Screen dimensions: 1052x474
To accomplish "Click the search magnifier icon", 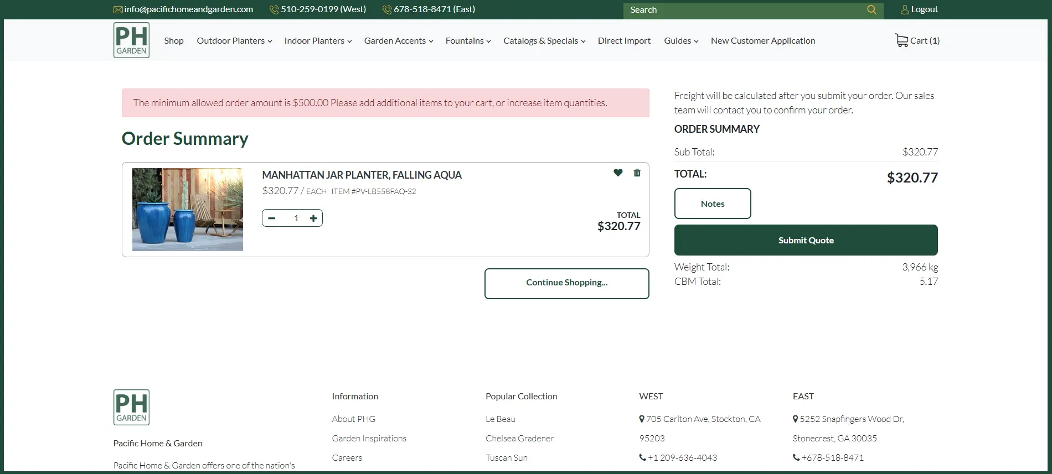I will (871, 10).
